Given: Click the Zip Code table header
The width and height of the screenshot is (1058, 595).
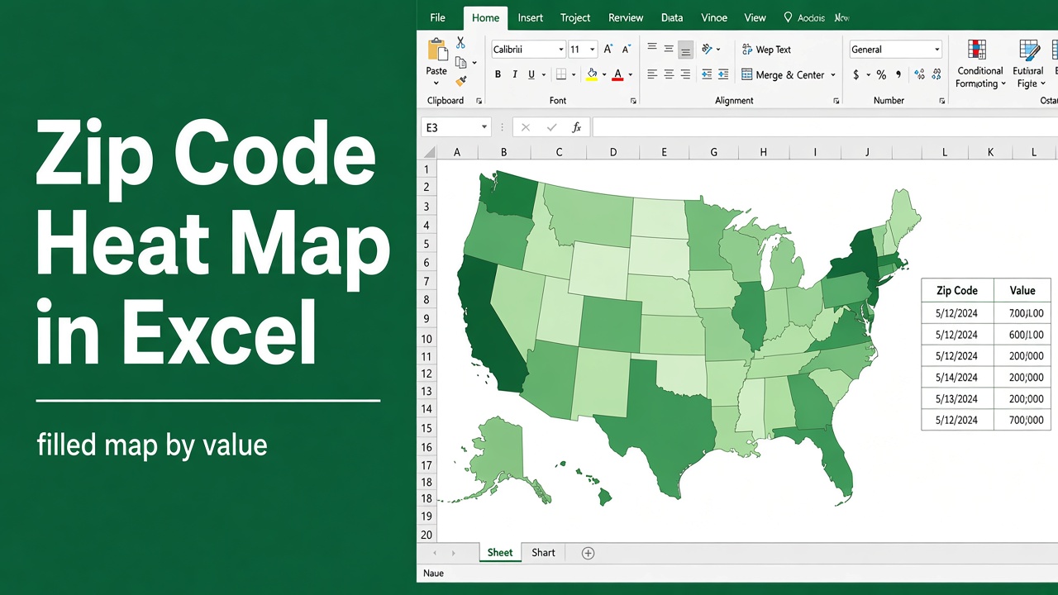Looking at the screenshot, I should pos(957,290).
